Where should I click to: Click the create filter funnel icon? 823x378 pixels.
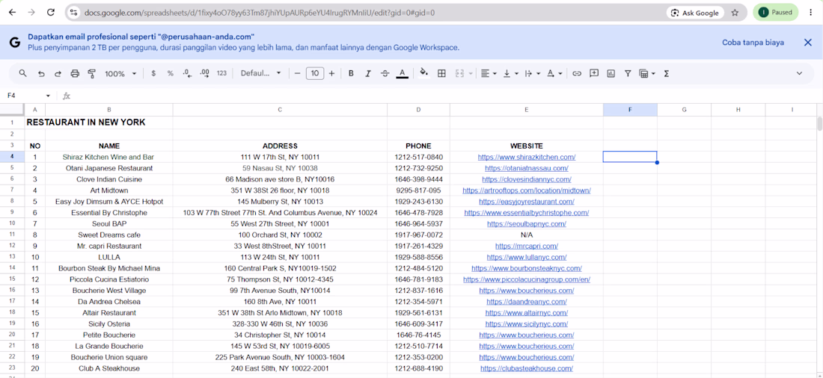pyautogui.click(x=627, y=73)
